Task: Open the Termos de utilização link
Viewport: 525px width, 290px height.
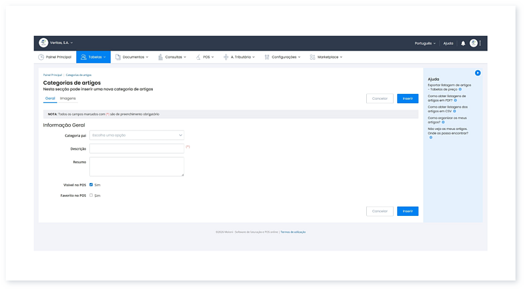Action: pyautogui.click(x=293, y=232)
